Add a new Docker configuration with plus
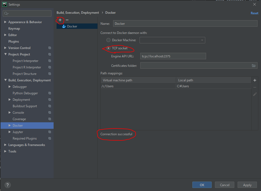261x191 pixels. (60, 20)
